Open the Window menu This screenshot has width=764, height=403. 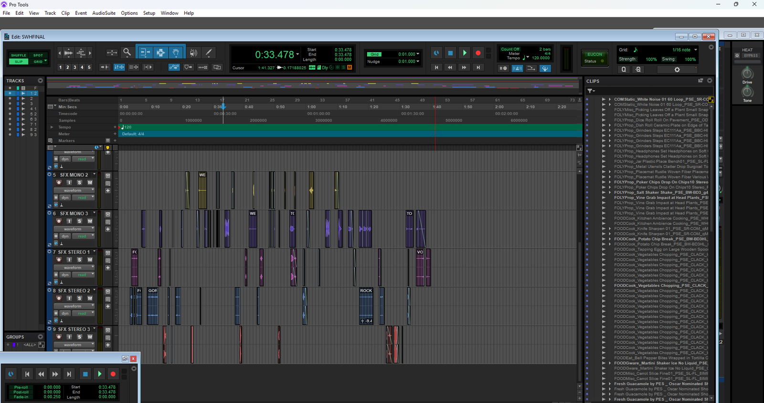coord(170,13)
